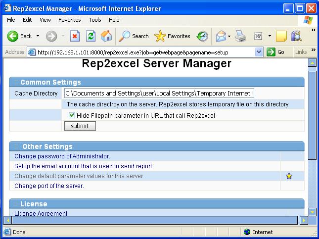Viewport: 319px width, 239px height.
Task: Click the License section header
Action: pos(157,204)
